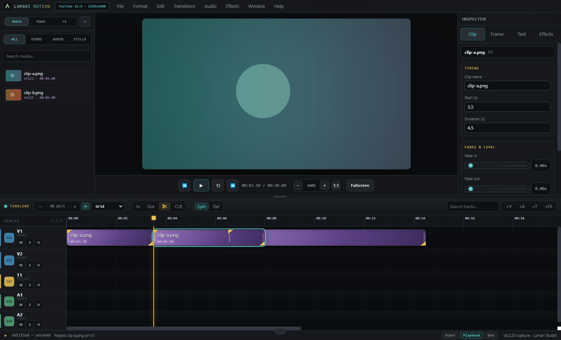The image size is (561, 340).
Task: Switch to the TRANS library tab
Action: tap(41, 22)
